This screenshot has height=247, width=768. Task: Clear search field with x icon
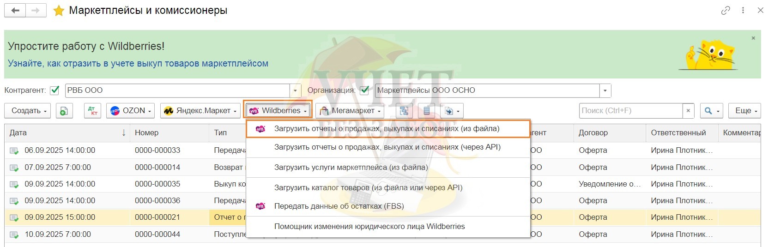coord(688,111)
